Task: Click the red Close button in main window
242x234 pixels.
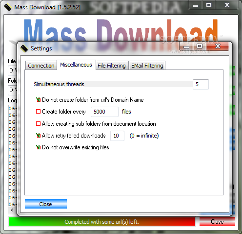Action: pos(217,222)
